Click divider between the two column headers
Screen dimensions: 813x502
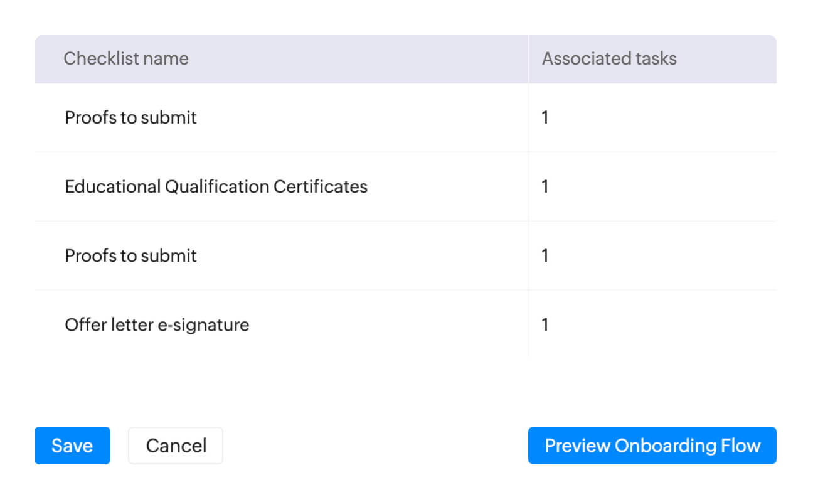click(x=529, y=59)
